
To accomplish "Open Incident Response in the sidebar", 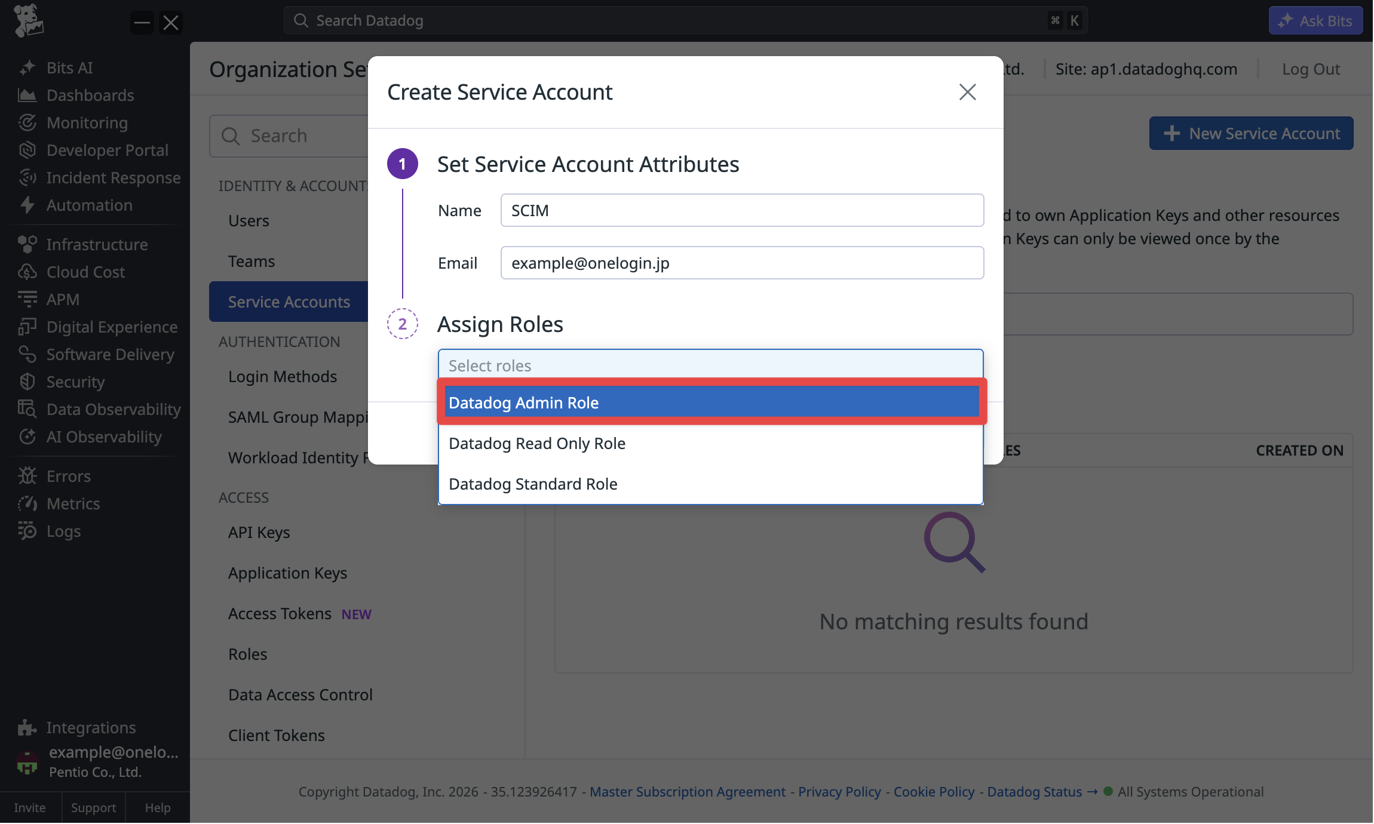I will (x=113, y=178).
